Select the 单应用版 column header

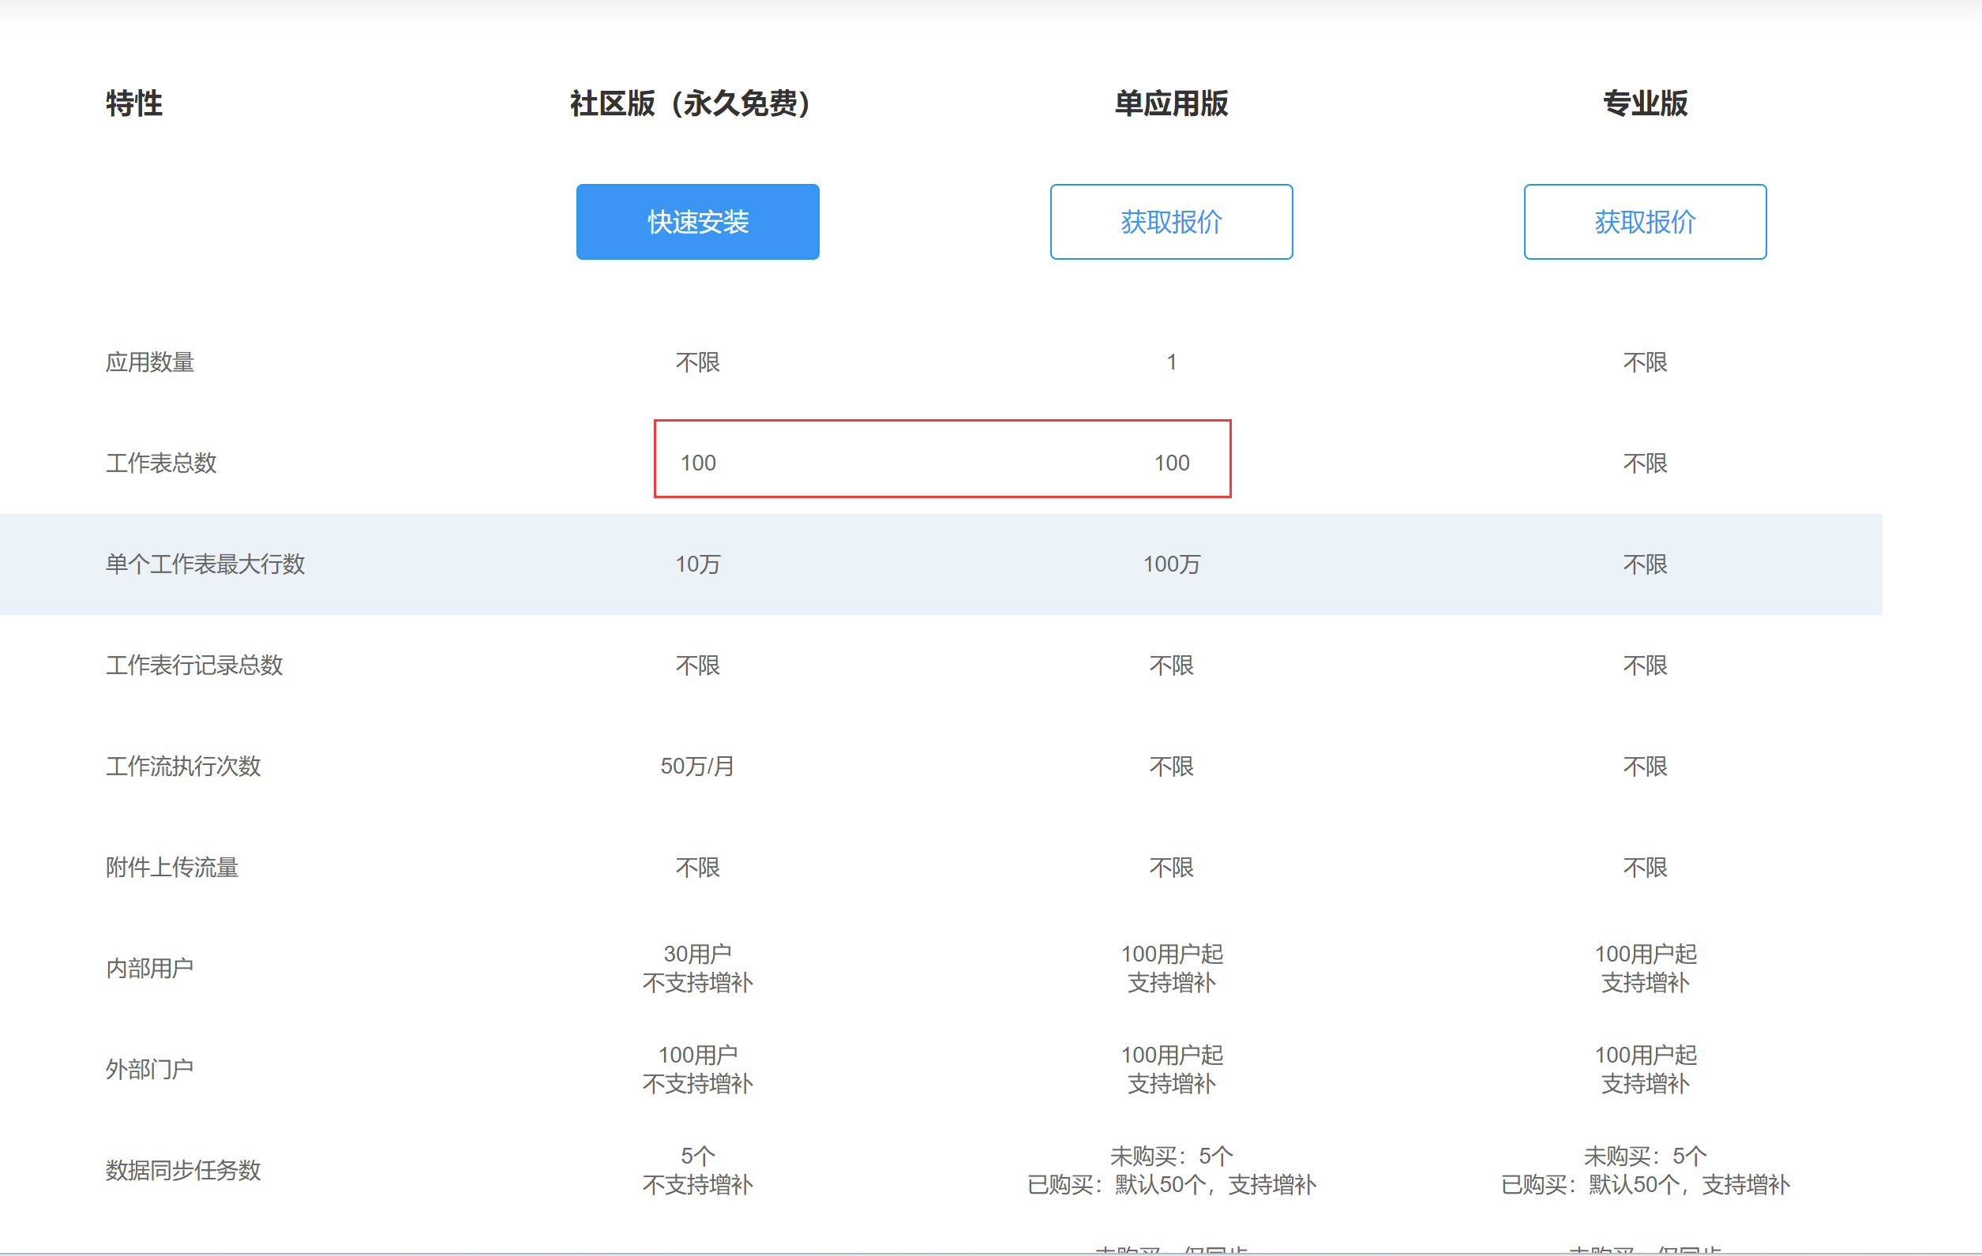1170,103
